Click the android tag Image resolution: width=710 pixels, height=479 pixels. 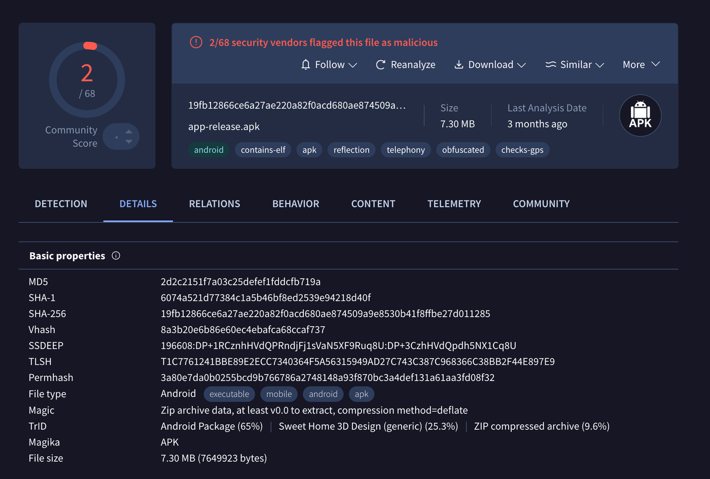click(x=208, y=150)
